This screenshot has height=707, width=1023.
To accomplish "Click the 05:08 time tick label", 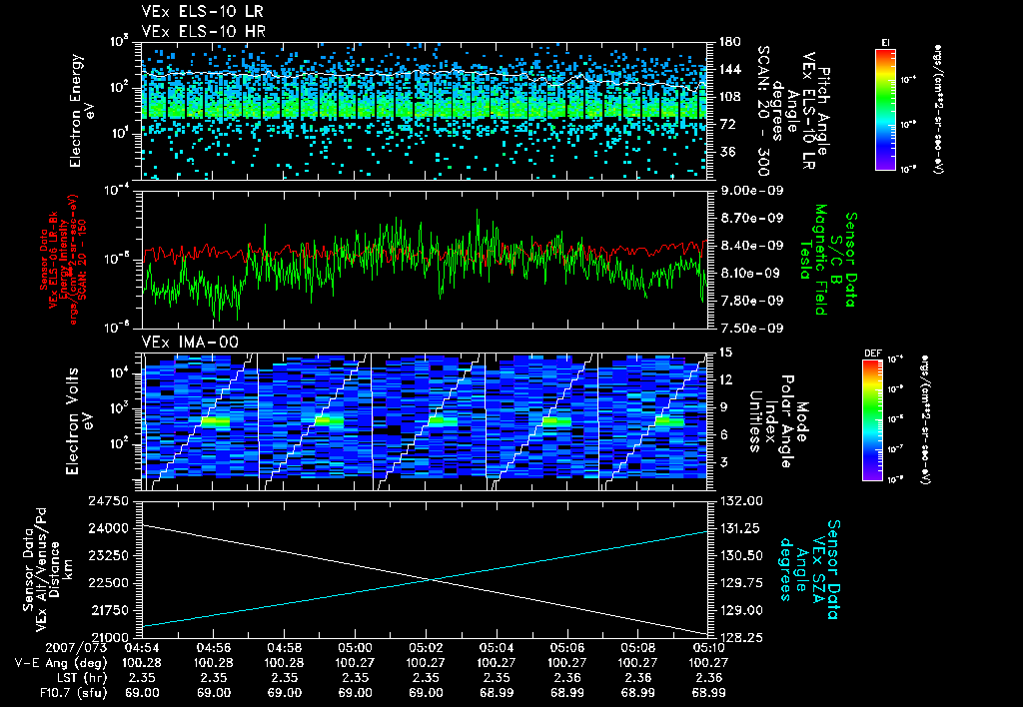I will [x=638, y=648].
